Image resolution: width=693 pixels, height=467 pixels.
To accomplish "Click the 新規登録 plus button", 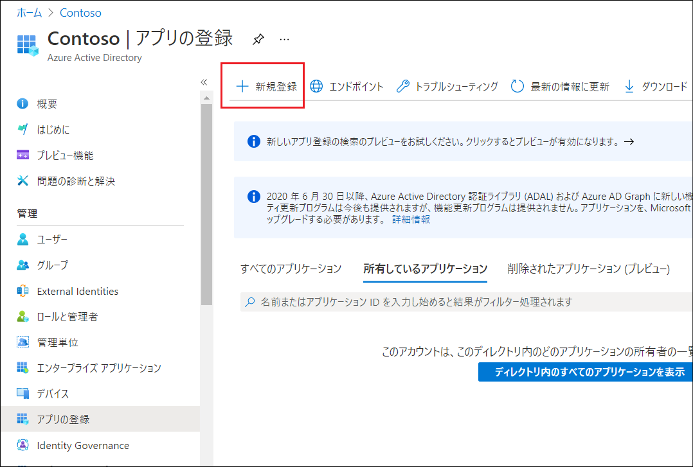I will tap(267, 87).
